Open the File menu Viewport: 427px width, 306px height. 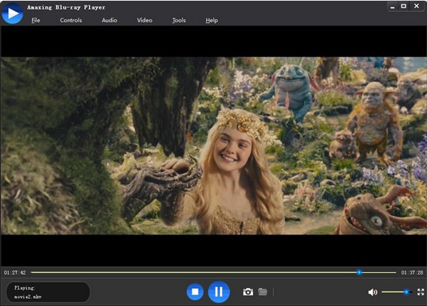pos(36,21)
